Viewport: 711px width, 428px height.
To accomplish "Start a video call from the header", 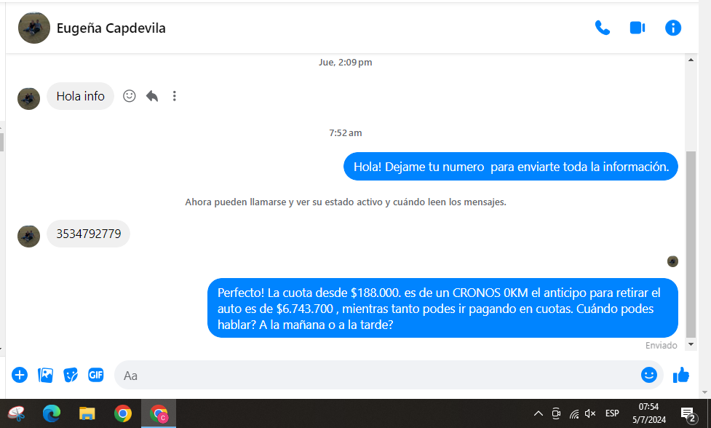I will (x=637, y=28).
